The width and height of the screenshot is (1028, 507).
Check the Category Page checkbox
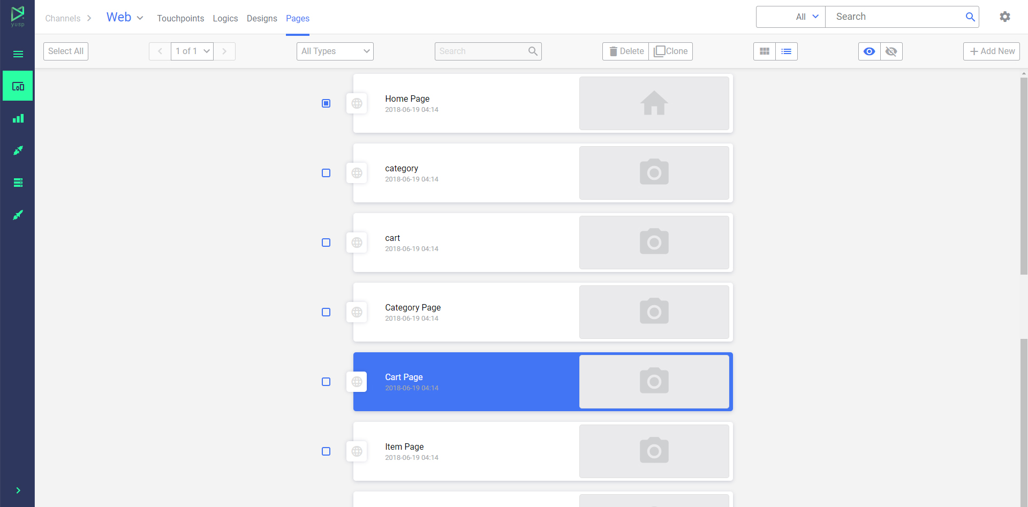click(326, 312)
